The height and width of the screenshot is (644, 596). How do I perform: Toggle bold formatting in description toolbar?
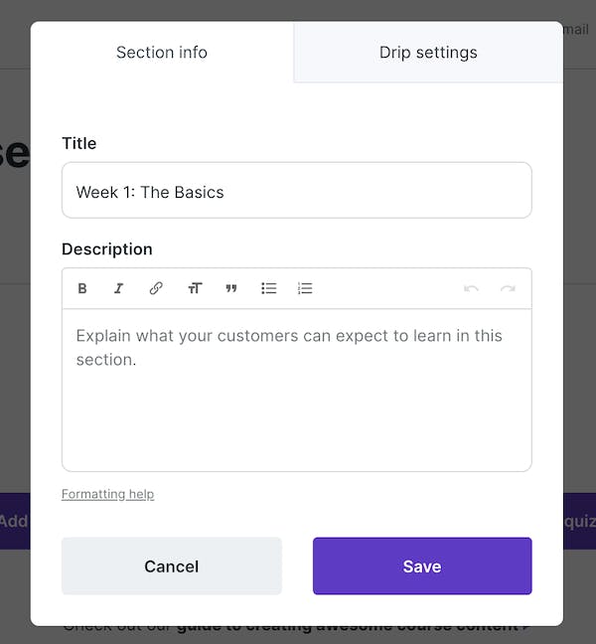coord(82,288)
